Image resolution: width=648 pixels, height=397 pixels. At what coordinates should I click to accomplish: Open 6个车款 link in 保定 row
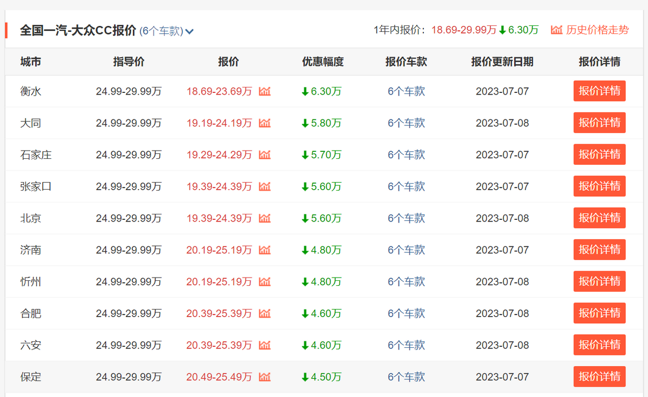pyautogui.click(x=406, y=377)
